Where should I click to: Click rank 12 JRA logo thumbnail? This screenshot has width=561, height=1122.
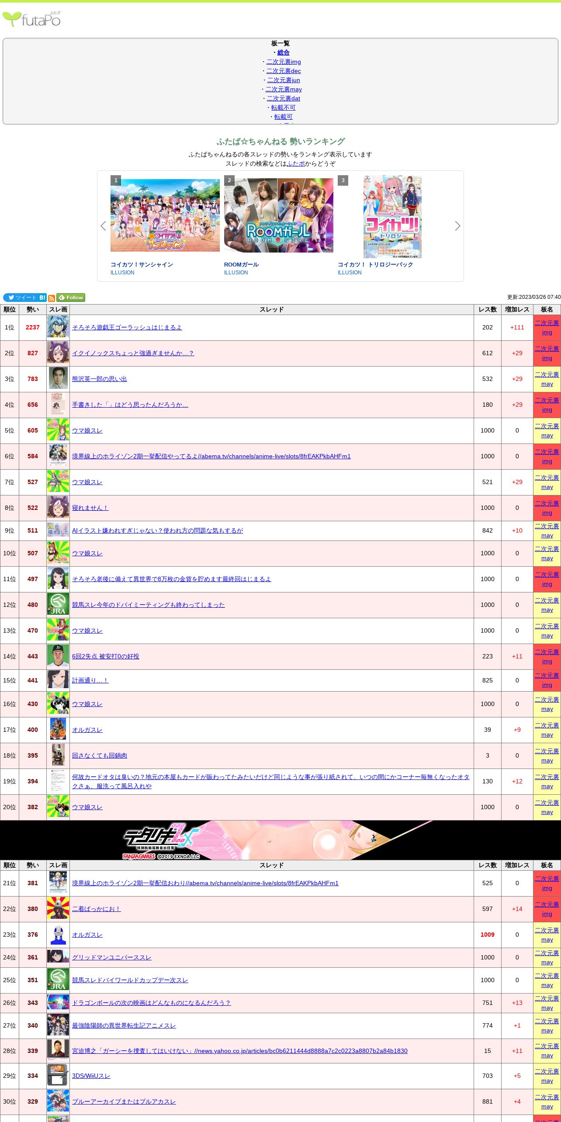click(58, 605)
